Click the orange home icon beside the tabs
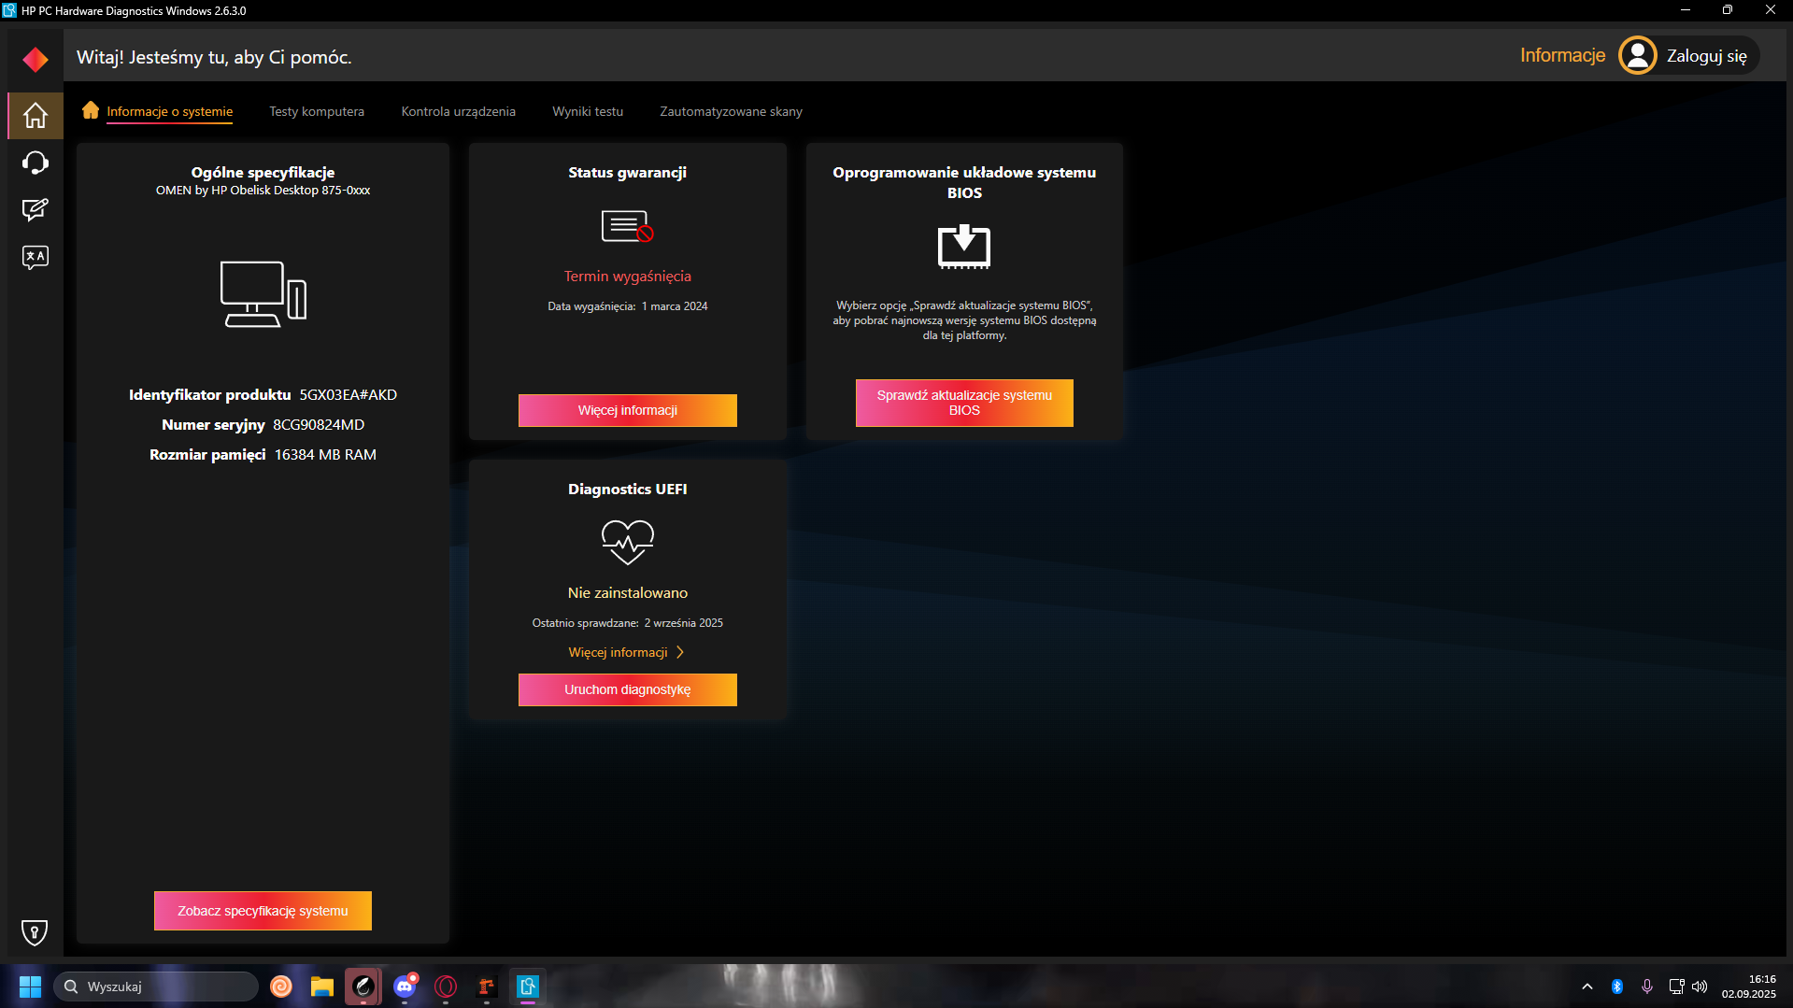1793x1008 pixels. tap(91, 110)
